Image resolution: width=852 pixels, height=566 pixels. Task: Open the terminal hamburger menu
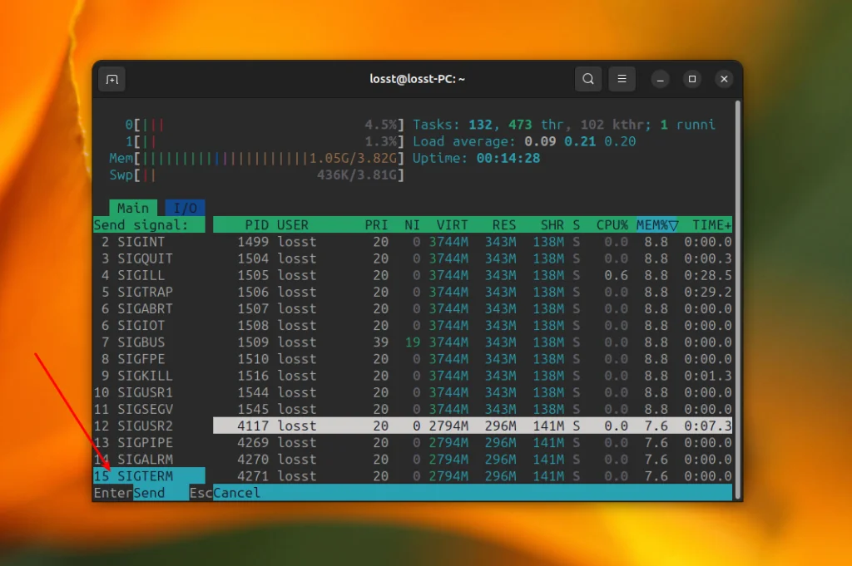pyautogui.click(x=621, y=79)
